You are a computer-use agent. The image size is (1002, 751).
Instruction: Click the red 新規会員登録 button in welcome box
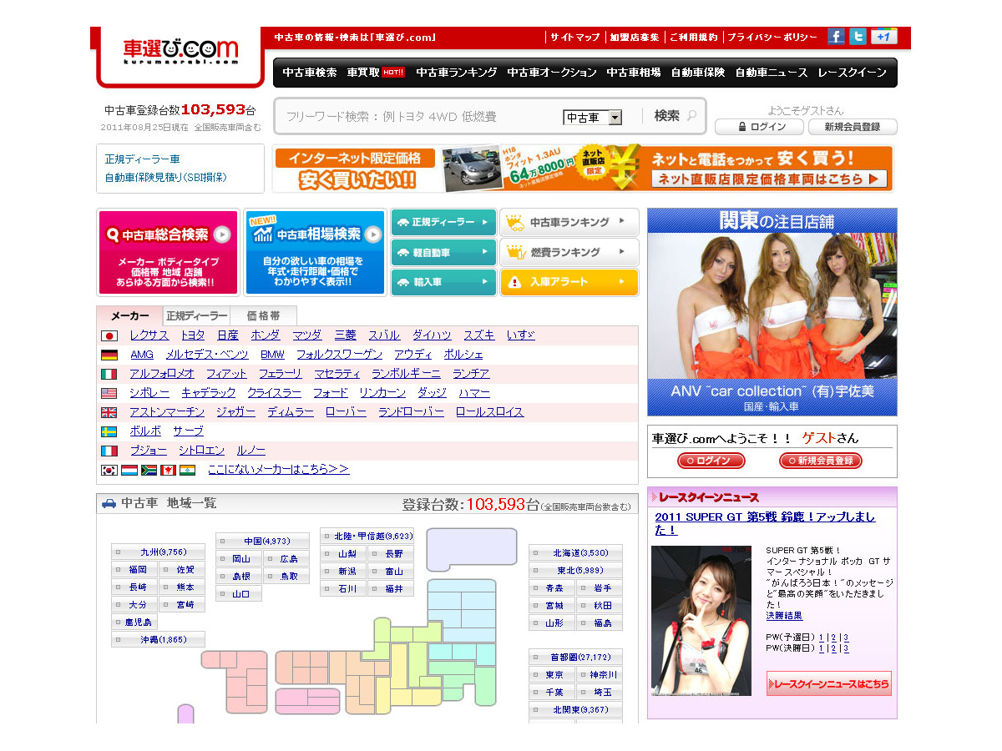click(821, 461)
